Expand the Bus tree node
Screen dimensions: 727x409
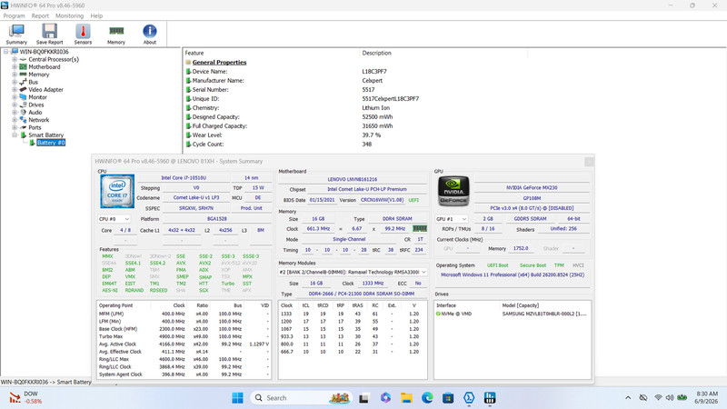(15, 82)
